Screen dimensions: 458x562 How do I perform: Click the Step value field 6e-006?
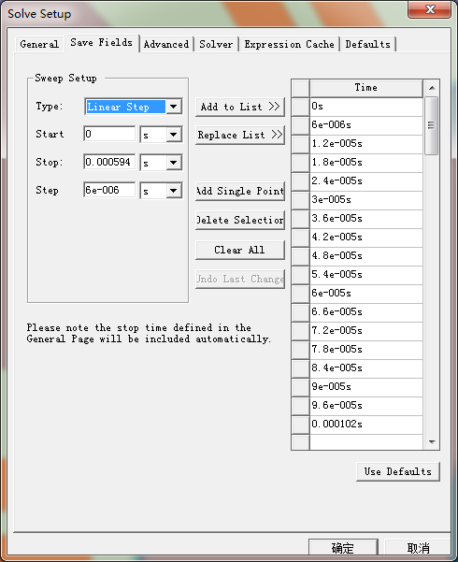click(x=109, y=190)
